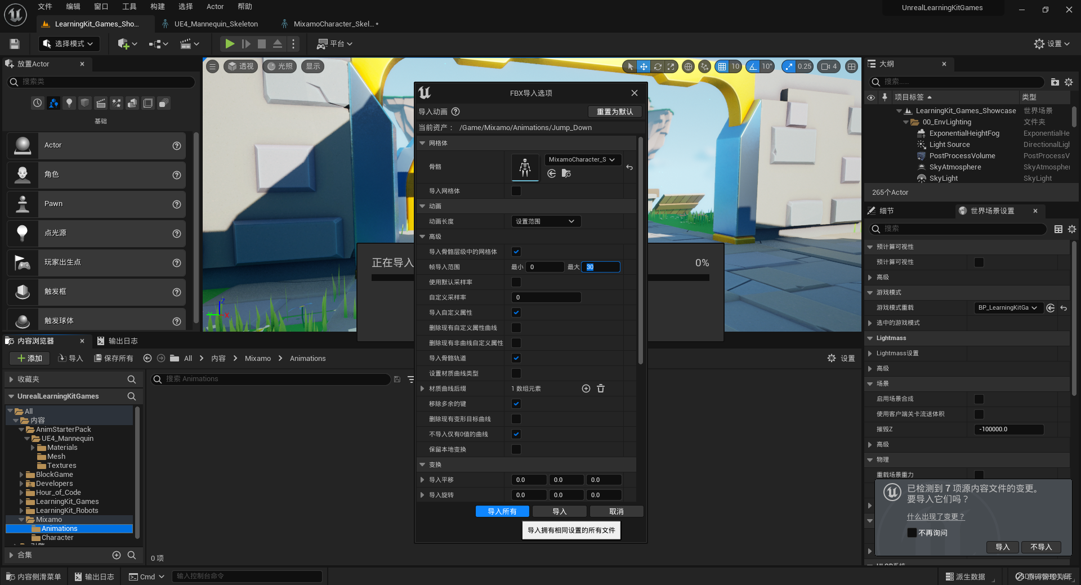The image size is (1081, 585).
Task: Click the viewport layout maximize icon
Action: pyautogui.click(x=852, y=66)
